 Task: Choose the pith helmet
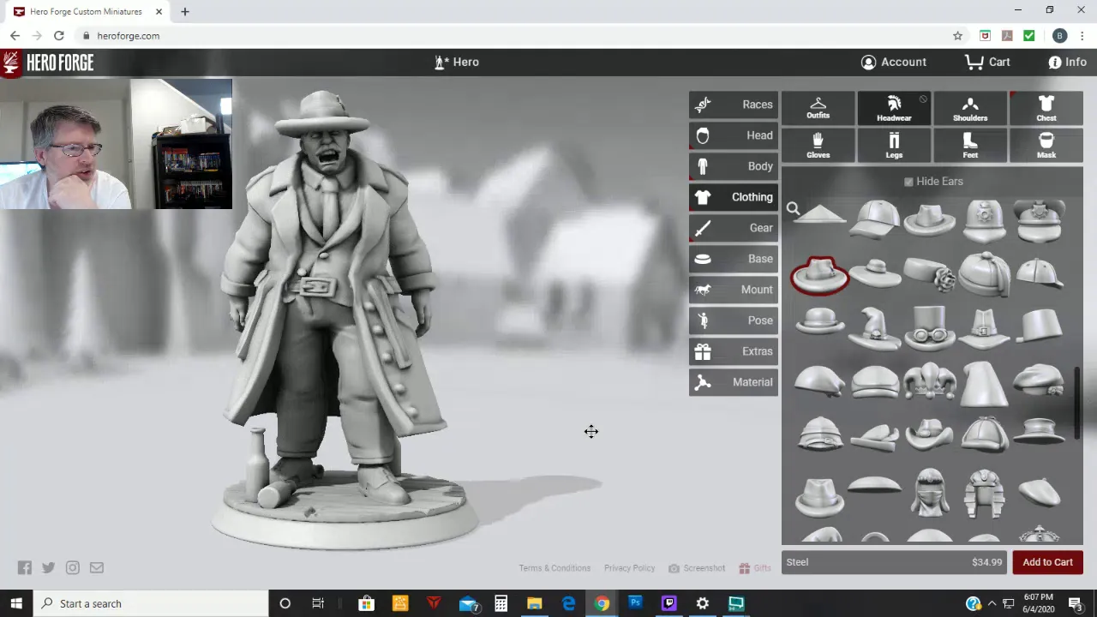tap(820, 434)
